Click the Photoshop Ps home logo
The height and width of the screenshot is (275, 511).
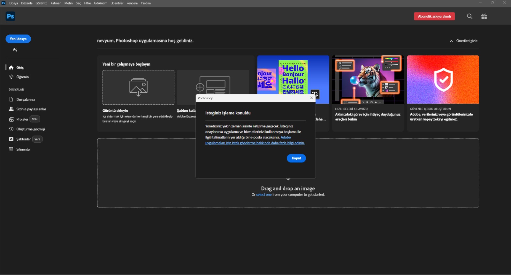11,16
